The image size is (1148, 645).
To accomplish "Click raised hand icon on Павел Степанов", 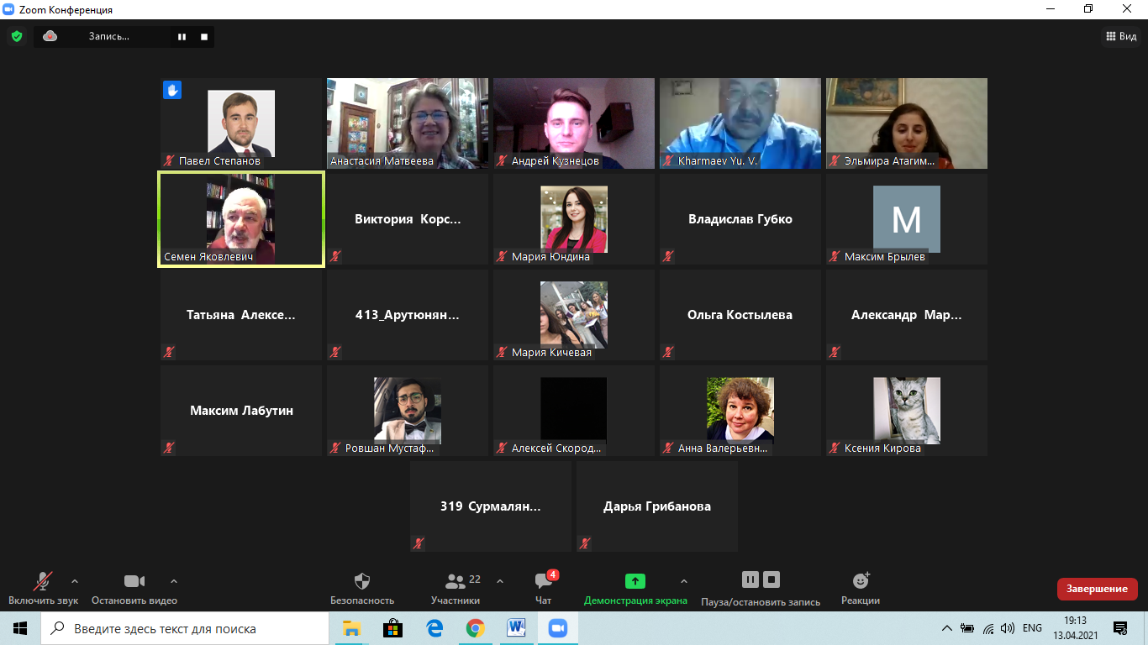I will 172,90.
